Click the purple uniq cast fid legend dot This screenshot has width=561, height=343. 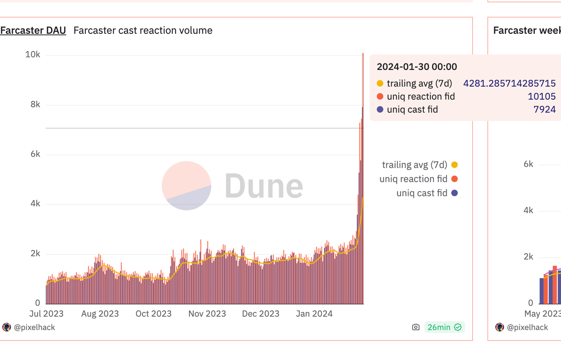pyautogui.click(x=455, y=193)
